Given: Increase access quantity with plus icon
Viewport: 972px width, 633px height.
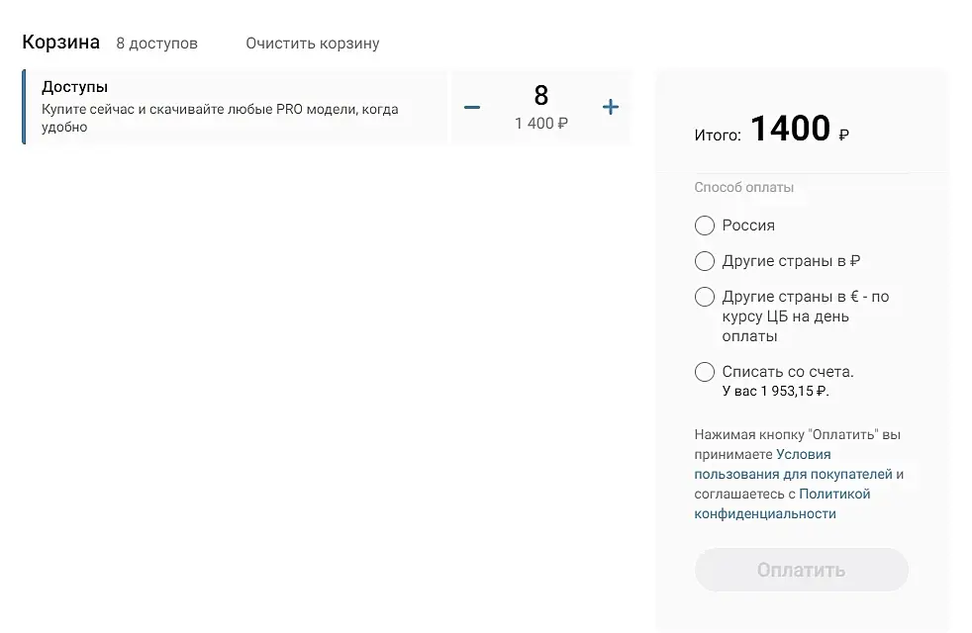Looking at the screenshot, I should [611, 107].
